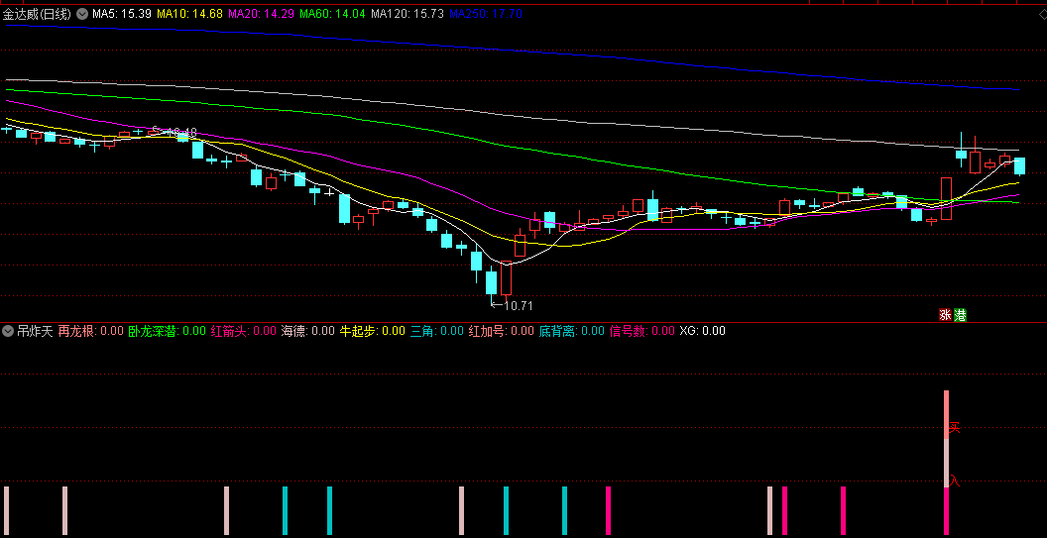Click the green 港 badge
1047x538 pixels.
click(960, 315)
